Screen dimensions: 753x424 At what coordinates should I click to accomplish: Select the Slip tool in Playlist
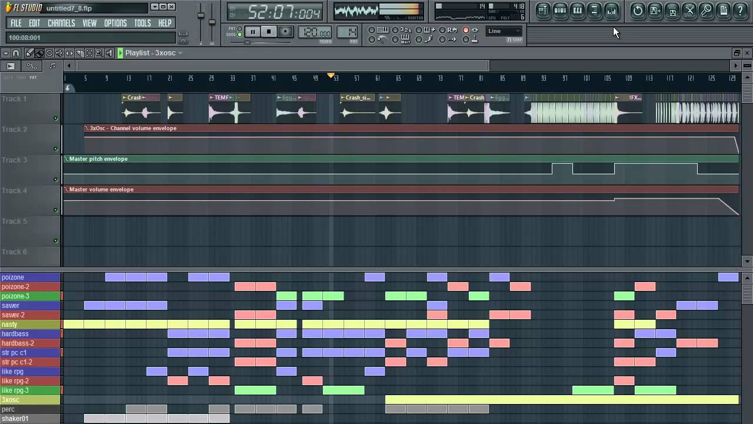(69, 53)
